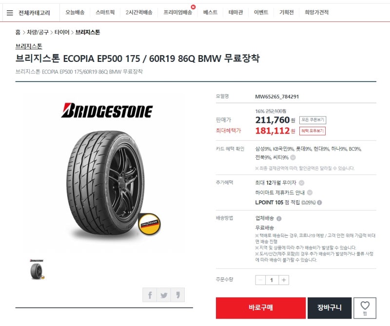Screen dimensions: 390x326
Task: Share via KakaoStory icon
Action: (x=177, y=295)
